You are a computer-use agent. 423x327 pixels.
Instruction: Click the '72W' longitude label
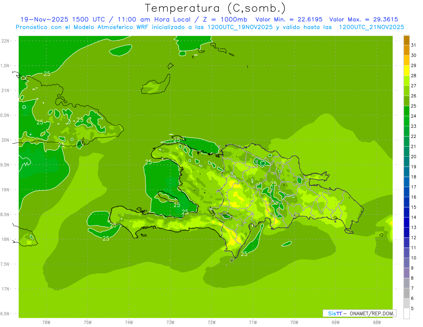(211, 322)
